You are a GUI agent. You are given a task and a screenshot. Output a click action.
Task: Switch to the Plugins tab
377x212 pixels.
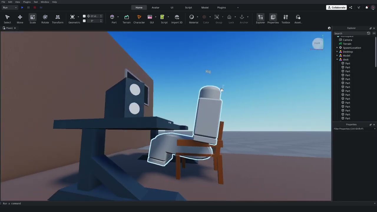click(x=221, y=7)
